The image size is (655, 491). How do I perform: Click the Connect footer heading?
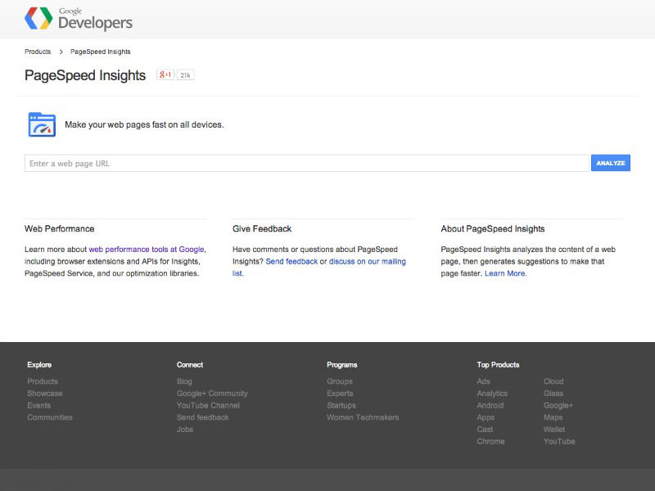(190, 364)
